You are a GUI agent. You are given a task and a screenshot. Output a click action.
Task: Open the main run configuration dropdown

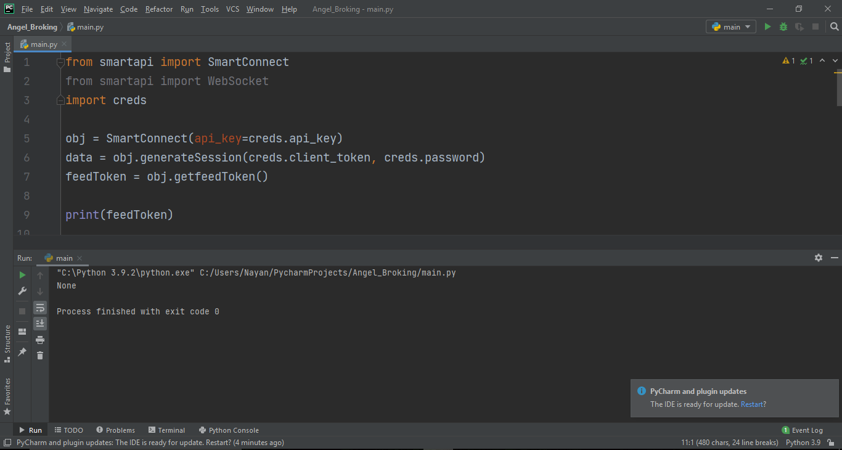click(731, 27)
